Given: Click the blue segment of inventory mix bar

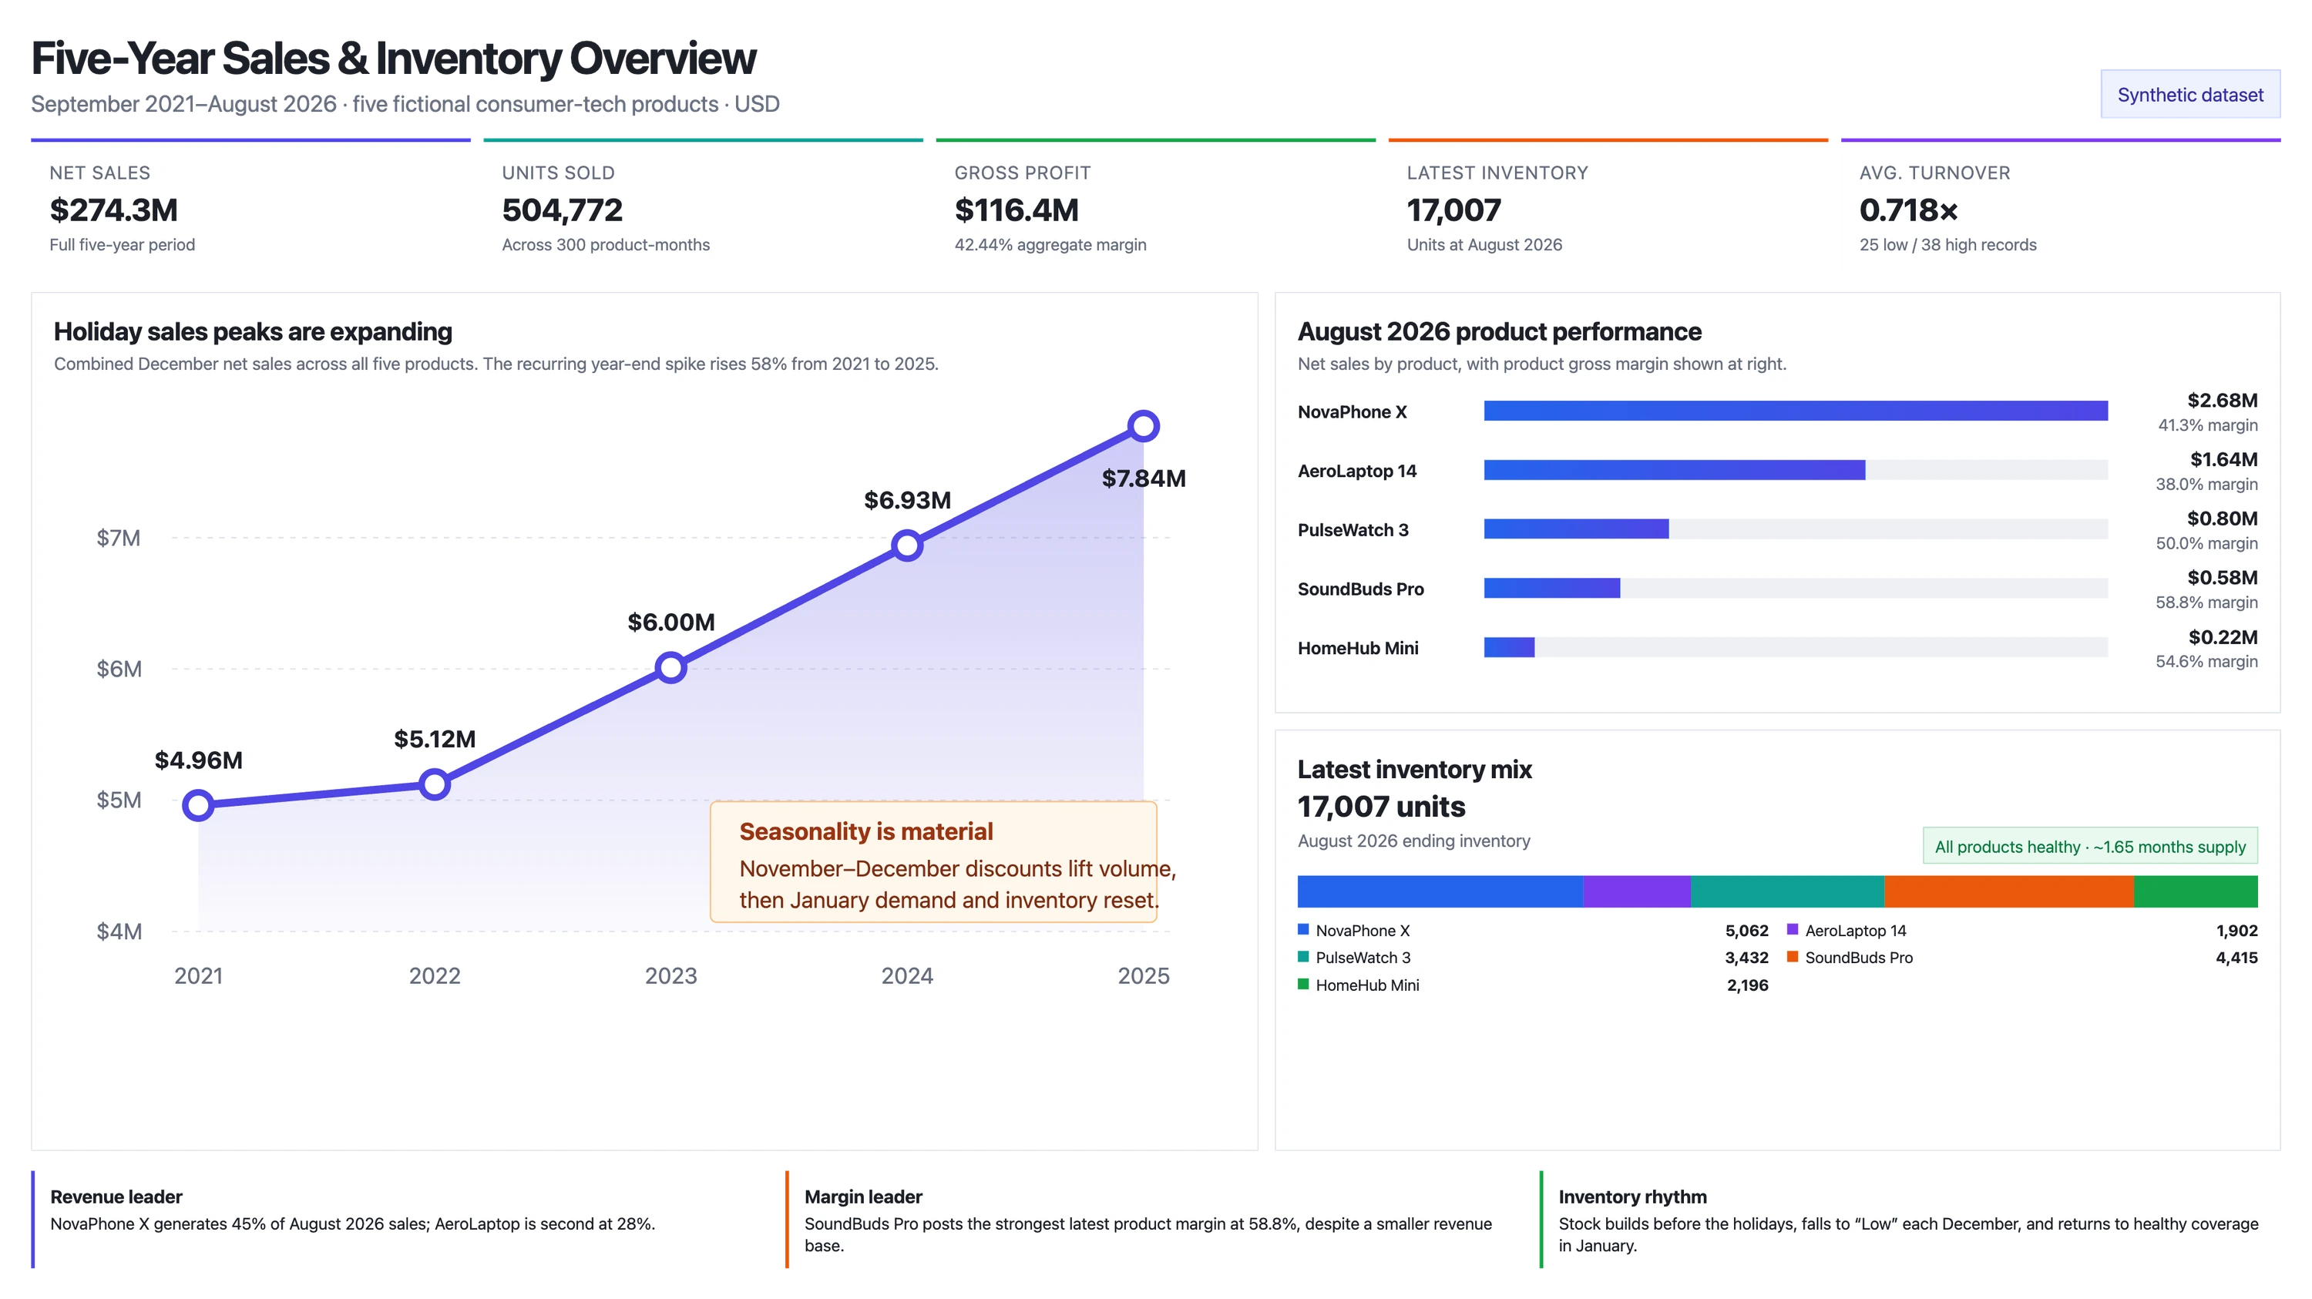Looking at the screenshot, I should [x=1440, y=891].
